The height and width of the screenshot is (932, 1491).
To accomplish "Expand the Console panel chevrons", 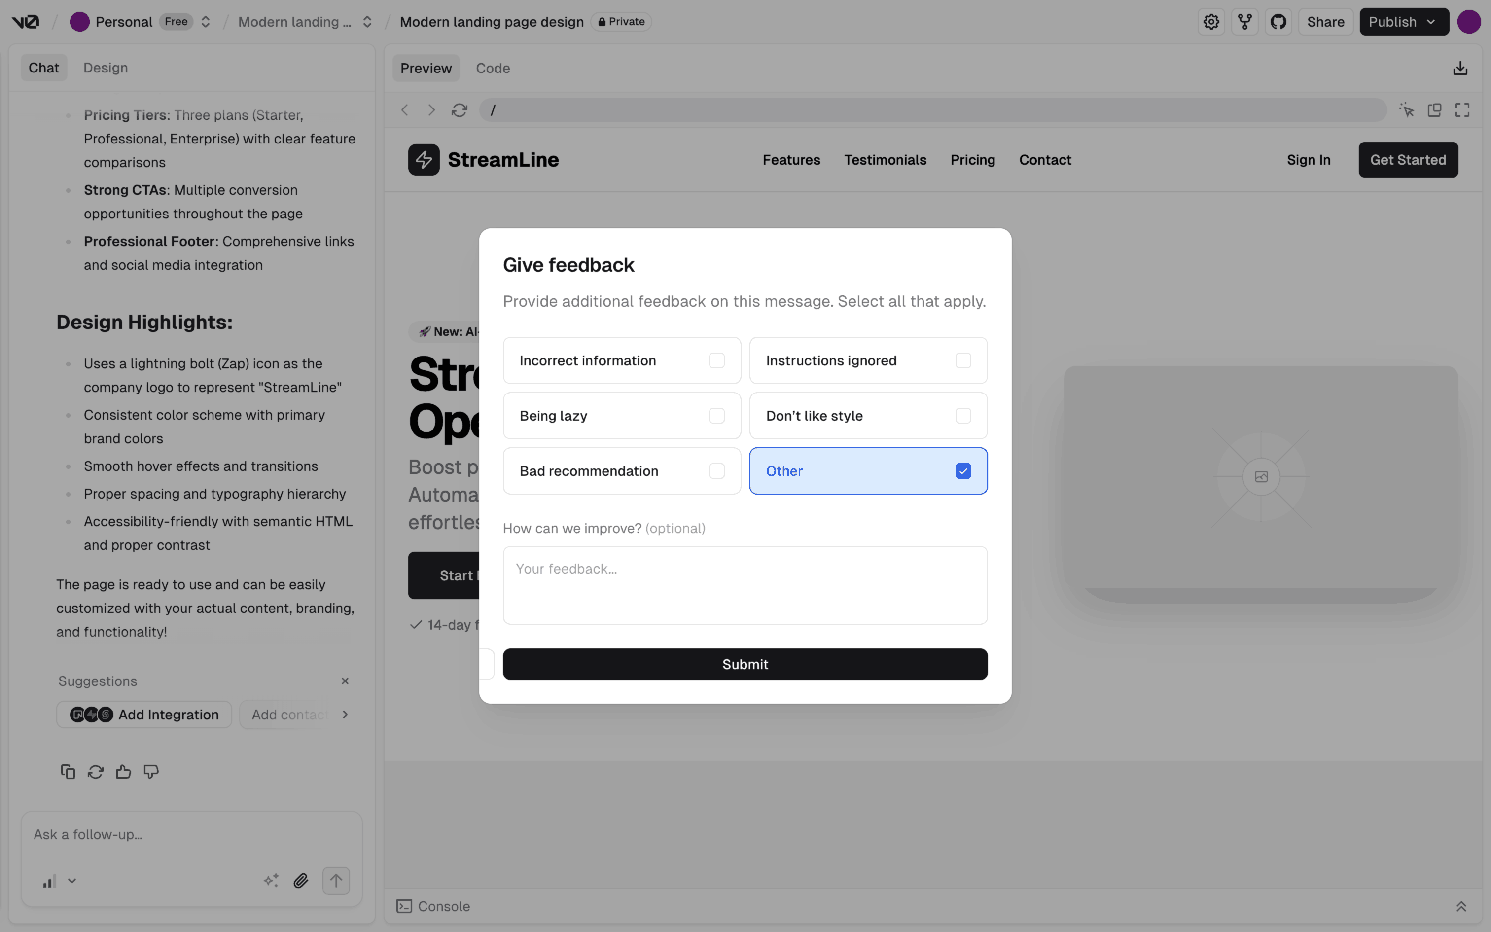I will point(1461,907).
